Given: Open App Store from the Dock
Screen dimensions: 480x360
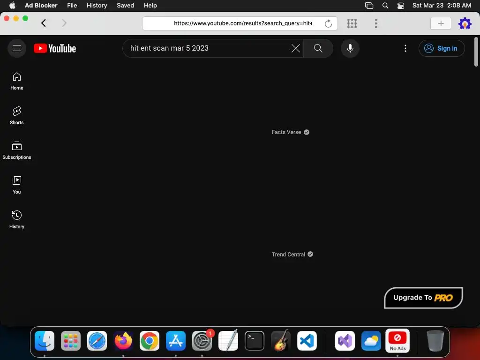Looking at the screenshot, I should coord(176,341).
